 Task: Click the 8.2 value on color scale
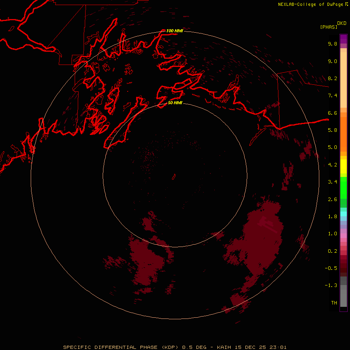click(x=332, y=78)
